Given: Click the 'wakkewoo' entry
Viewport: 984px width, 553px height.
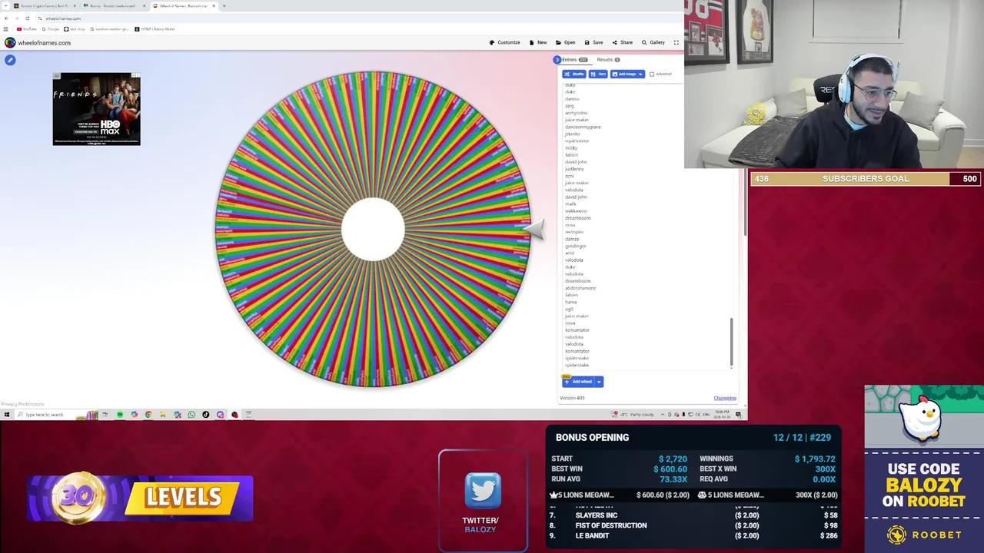Looking at the screenshot, I should (576, 211).
